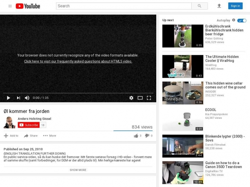
Task: Click the Up next heading
Action: (x=168, y=20)
